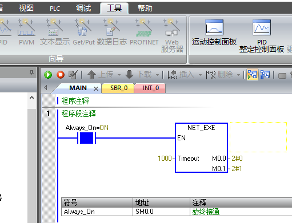Click the compile checkmark icon

pos(73,75)
